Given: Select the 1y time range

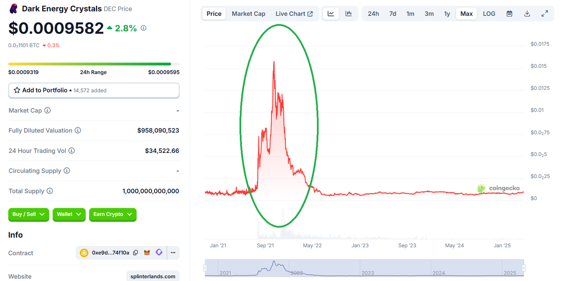Looking at the screenshot, I should point(447,13).
